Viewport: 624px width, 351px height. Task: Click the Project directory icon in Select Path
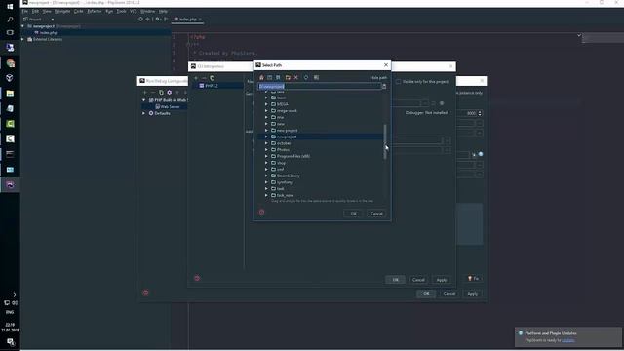pos(278,78)
